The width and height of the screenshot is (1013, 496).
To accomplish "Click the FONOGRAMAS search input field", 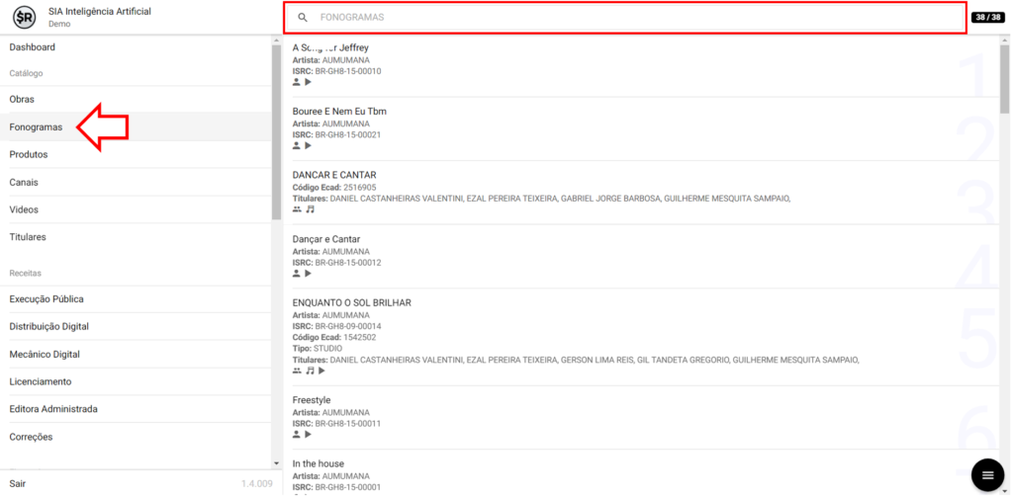I will 633,18.
